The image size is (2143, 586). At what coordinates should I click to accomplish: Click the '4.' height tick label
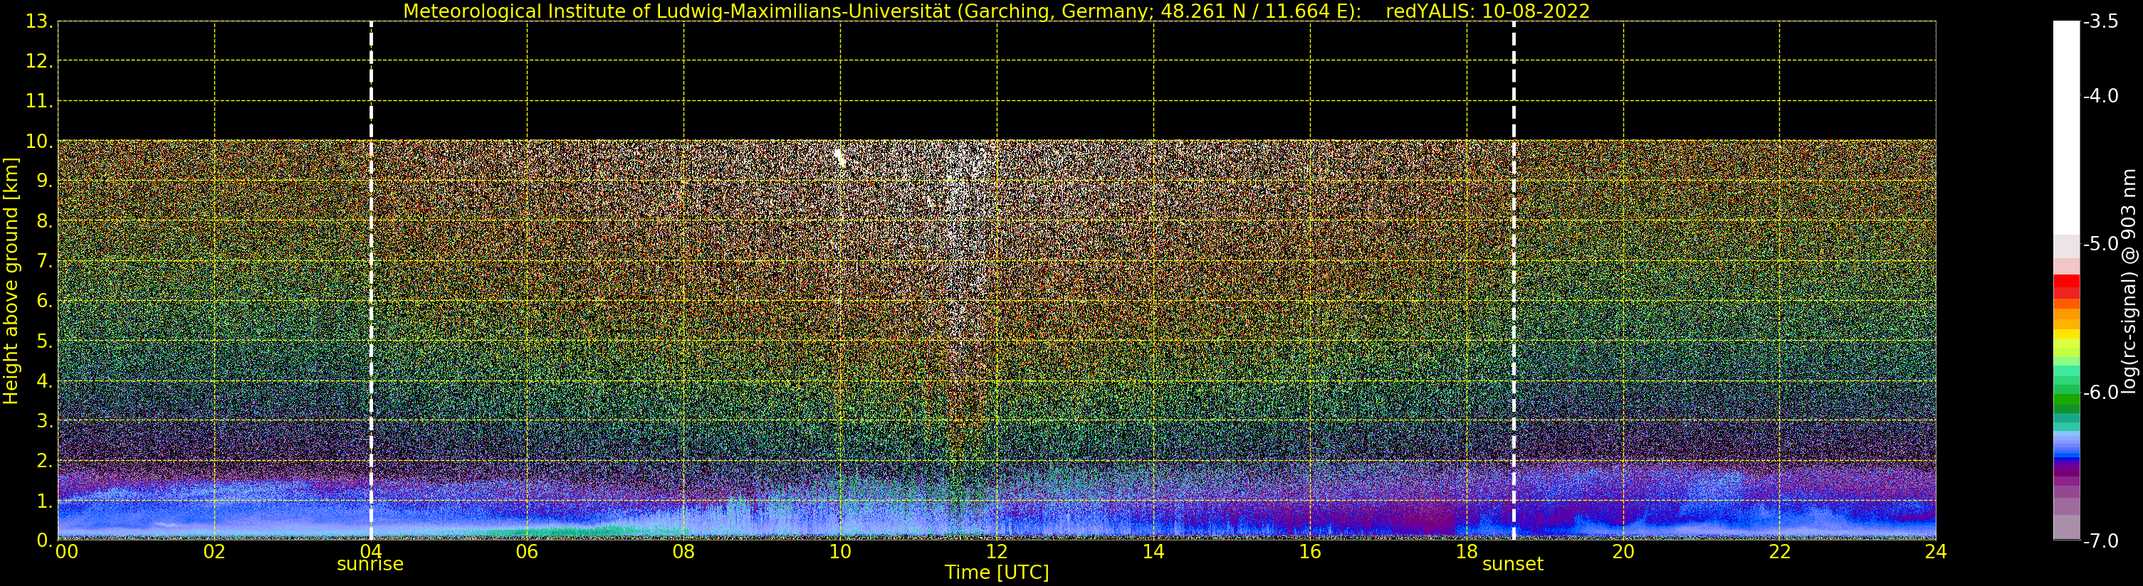45,380
